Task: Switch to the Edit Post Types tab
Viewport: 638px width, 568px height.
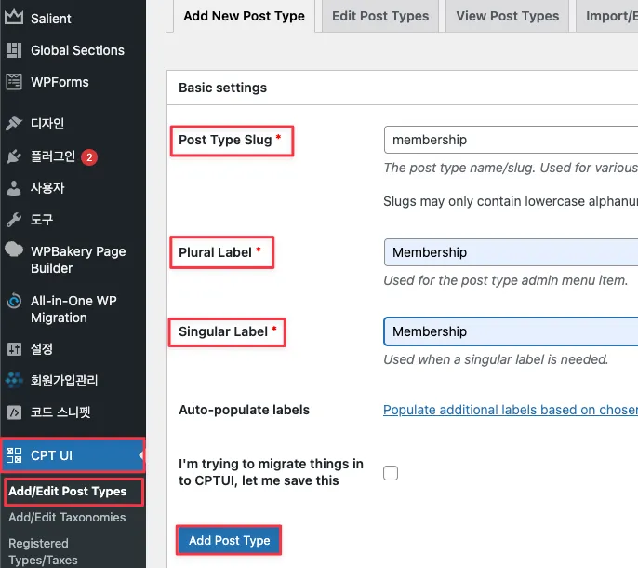Action: pyautogui.click(x=380, y=16)
